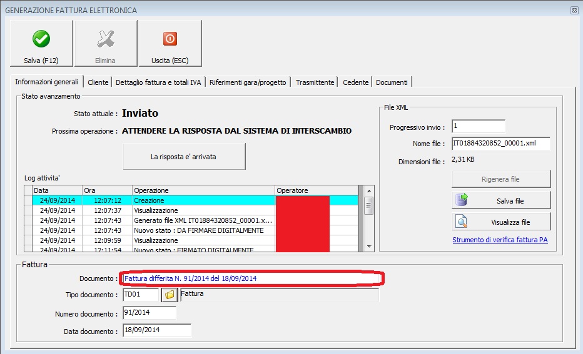Click the 2,31 KB file size value
The width and height of the screenshot is (583, 354).
coord(463,160)
